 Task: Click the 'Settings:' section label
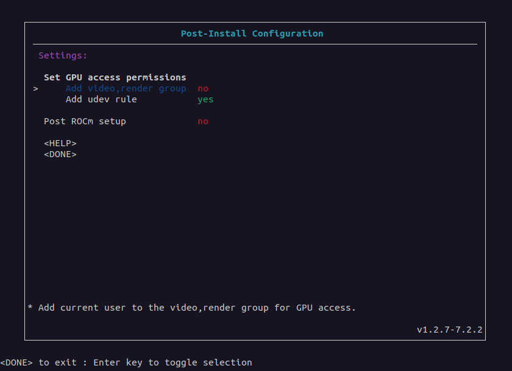coord(63,55)
